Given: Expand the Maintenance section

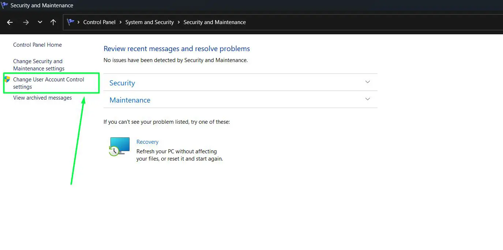Looking at the screenshot, I should (367, 99).
